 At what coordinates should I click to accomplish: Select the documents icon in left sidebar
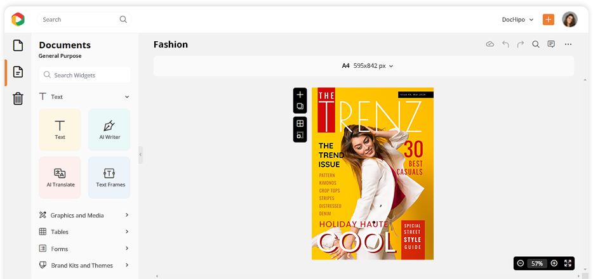pos(18,72)
